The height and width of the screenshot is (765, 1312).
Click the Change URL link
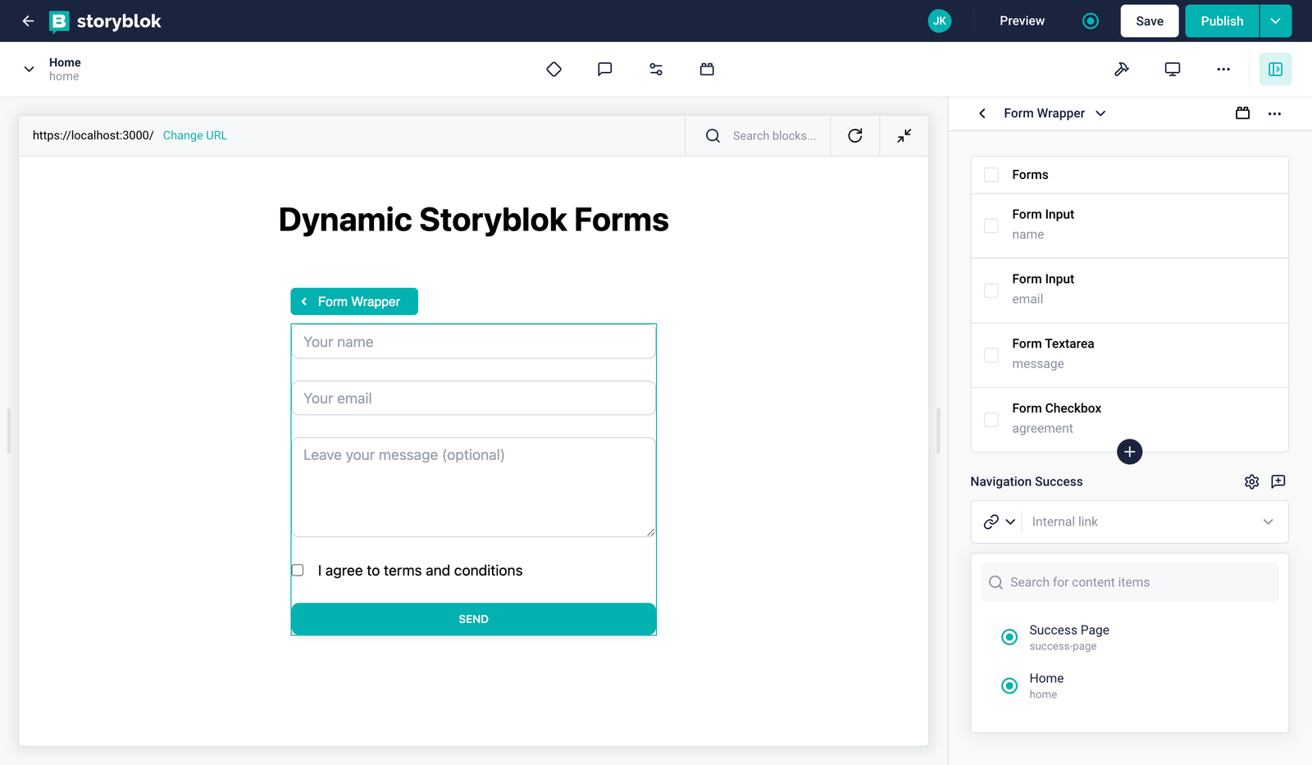pos(195,136)
